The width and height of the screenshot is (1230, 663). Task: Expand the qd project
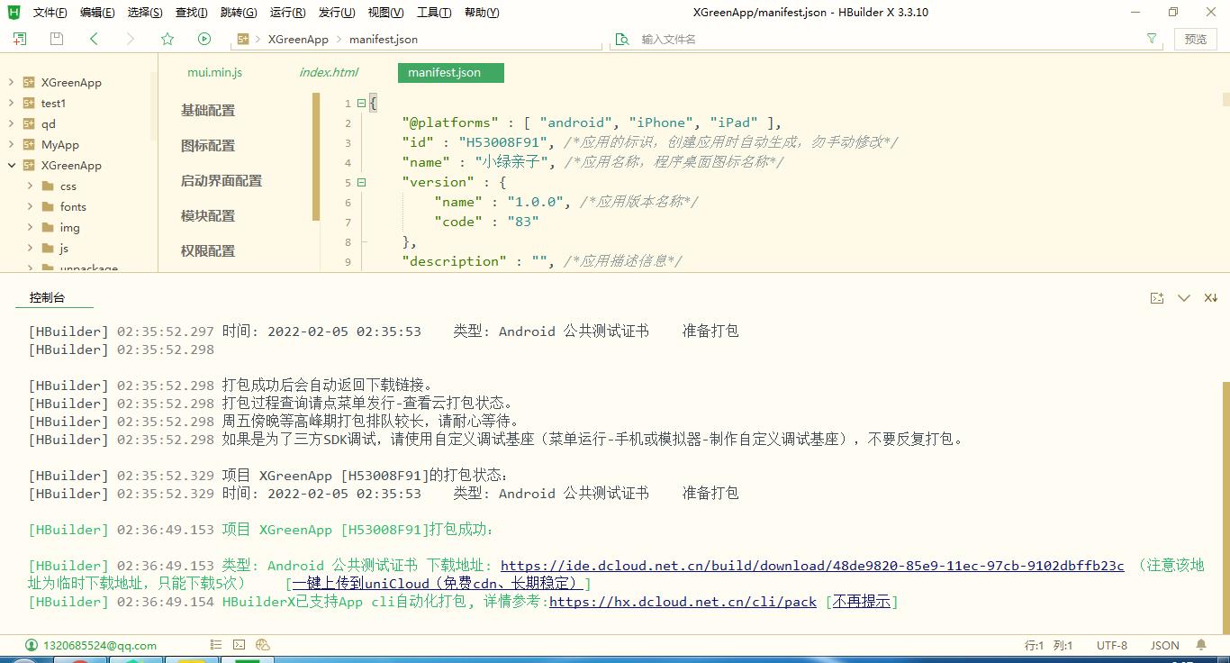click(11, 123)
